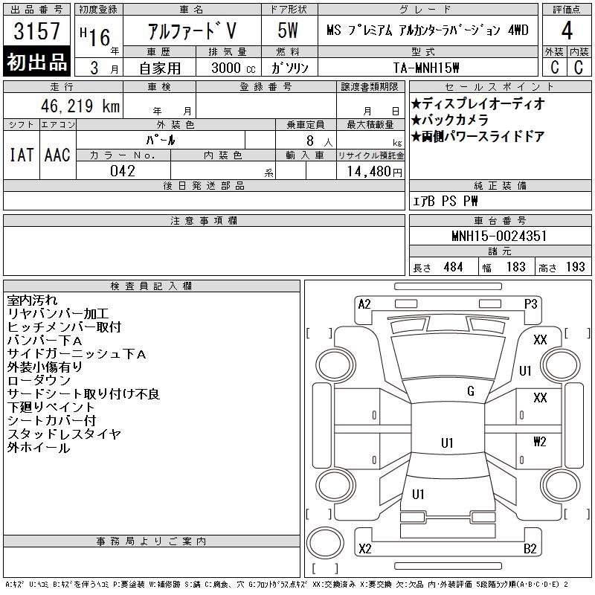Click the セールスポイント header
Screen dimensions: 595x595
click(500, 87)
